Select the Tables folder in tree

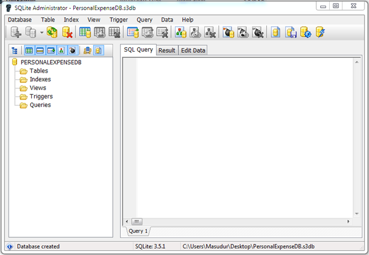39,71
